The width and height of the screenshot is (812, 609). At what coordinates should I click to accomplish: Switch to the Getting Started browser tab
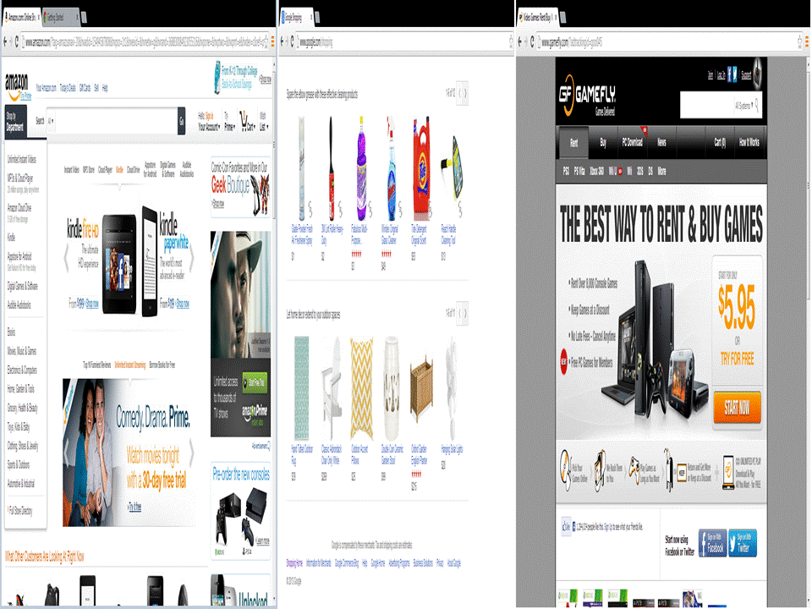[61, 17]
